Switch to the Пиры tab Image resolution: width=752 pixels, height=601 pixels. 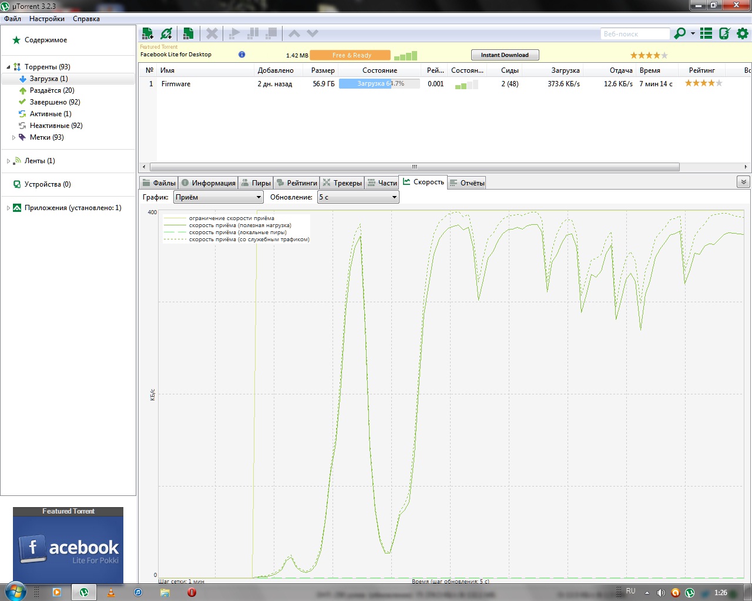click(x=256, y=183)
